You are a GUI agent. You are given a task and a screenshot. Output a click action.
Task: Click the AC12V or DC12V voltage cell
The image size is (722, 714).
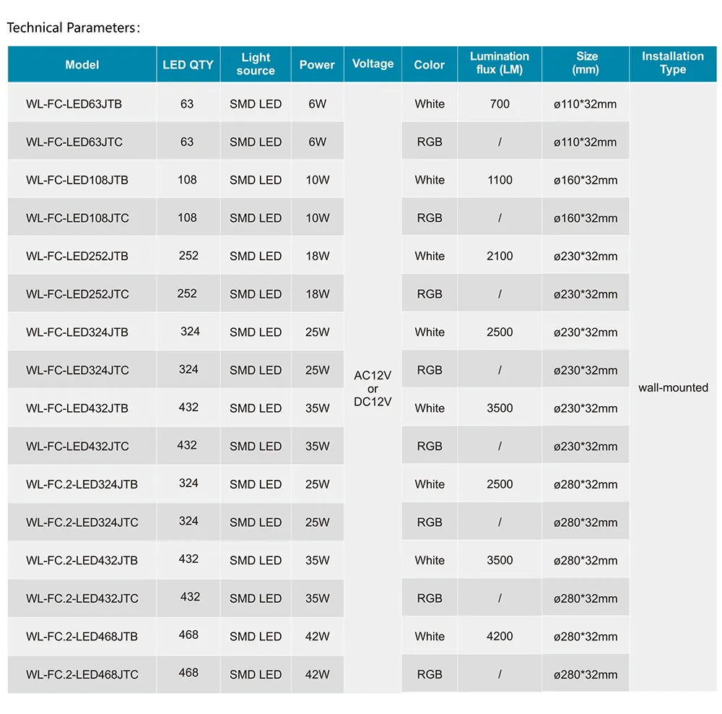373,388
